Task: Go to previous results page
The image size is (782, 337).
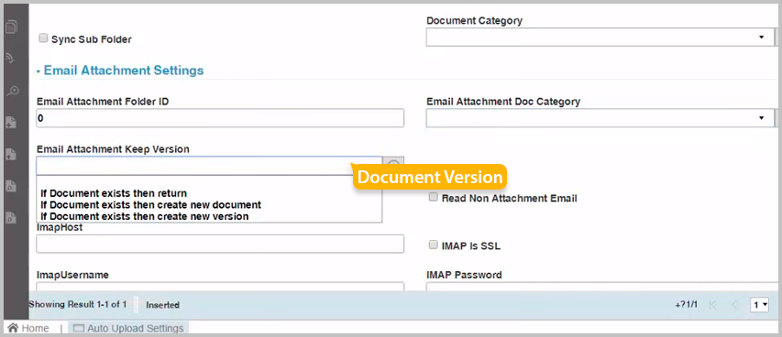Action: point(734,304)
